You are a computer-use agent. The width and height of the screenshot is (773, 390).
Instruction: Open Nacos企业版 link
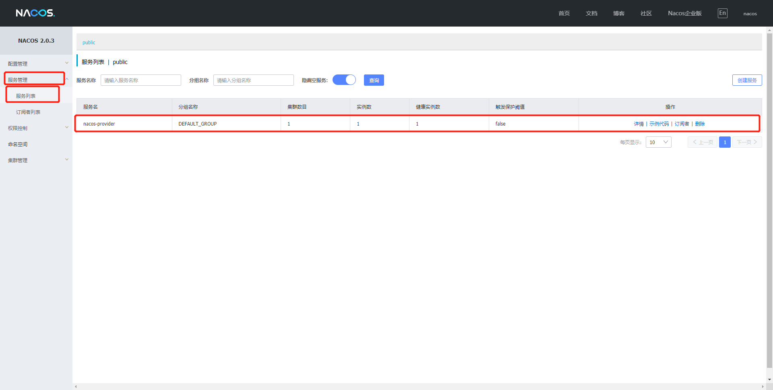[x=685, y=13]
